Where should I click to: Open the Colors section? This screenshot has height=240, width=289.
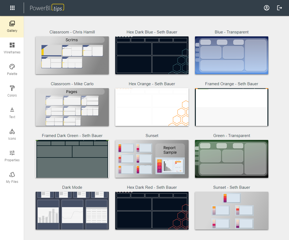point(12,91)
